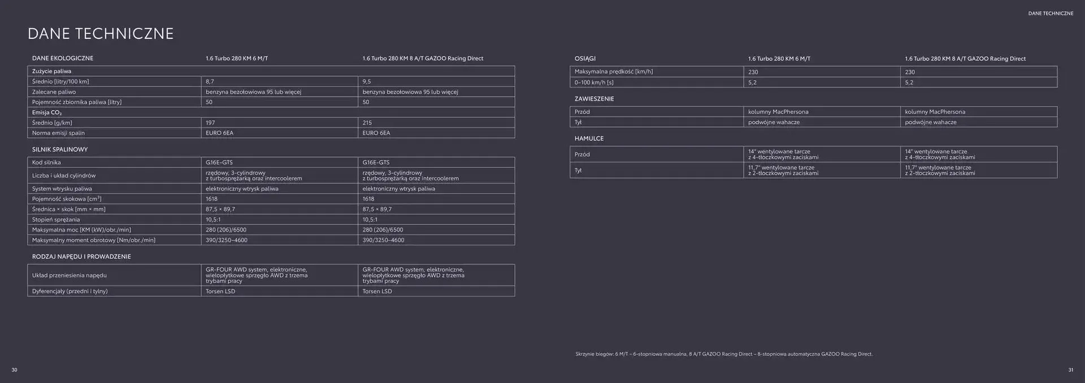Select the 197 g/km CO₂ emission value

210,123
